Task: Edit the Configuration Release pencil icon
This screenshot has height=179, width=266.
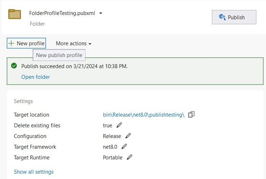Action: 128,136
